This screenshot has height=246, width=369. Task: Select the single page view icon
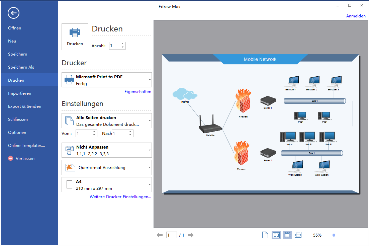click(x=265, y=235)
